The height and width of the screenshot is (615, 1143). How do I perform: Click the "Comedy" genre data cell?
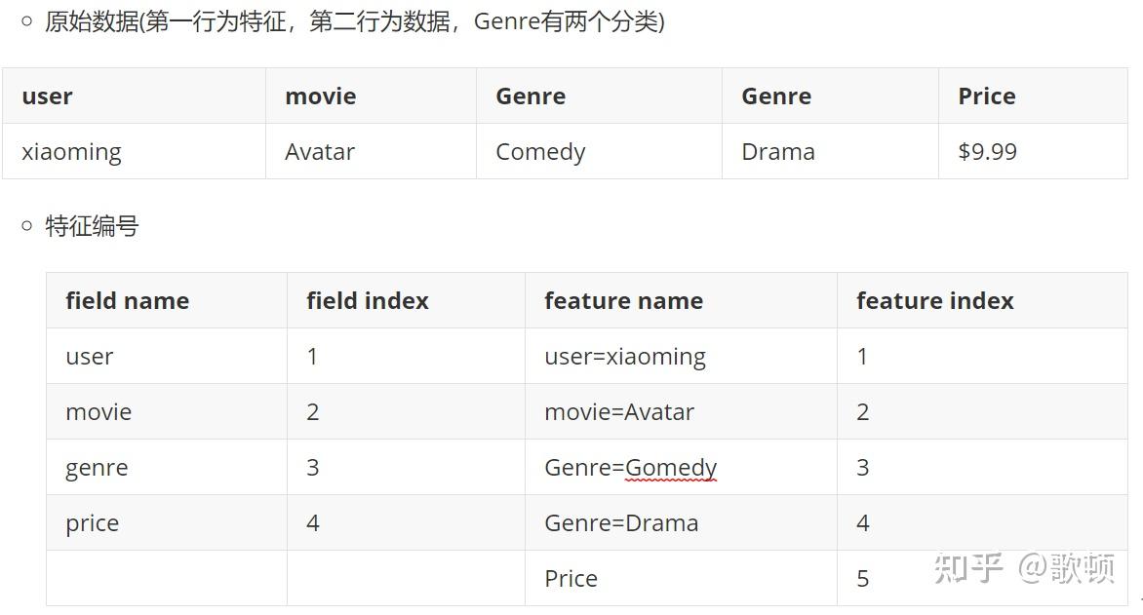coord(540,152)
